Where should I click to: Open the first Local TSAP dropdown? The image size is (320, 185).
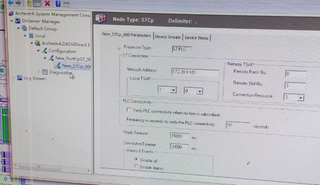(x=173, y=90)
